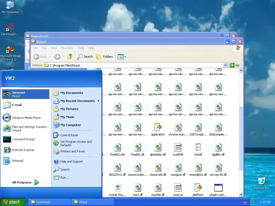Screen dimensions: 275x206
Task: Select the application file icon
Action: coord(158,130)
